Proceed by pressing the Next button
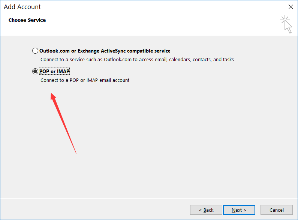Viewport: 298px width, 220px height. pyautogui.click(x=239, y=210)
